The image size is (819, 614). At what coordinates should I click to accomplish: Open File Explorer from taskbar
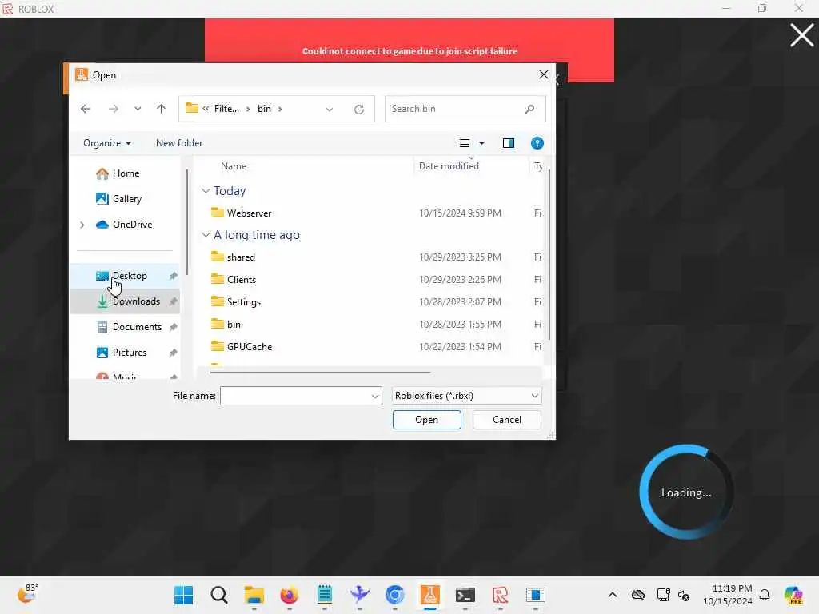click(254, 595)
